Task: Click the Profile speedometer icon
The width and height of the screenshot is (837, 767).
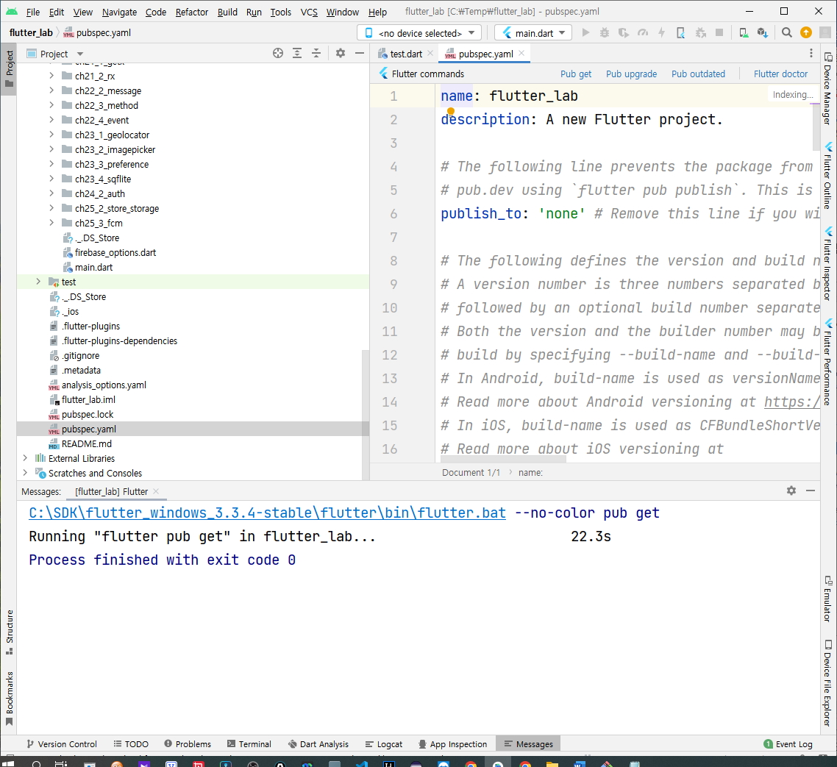Action: pyautogui.click(x=643, y=32)
